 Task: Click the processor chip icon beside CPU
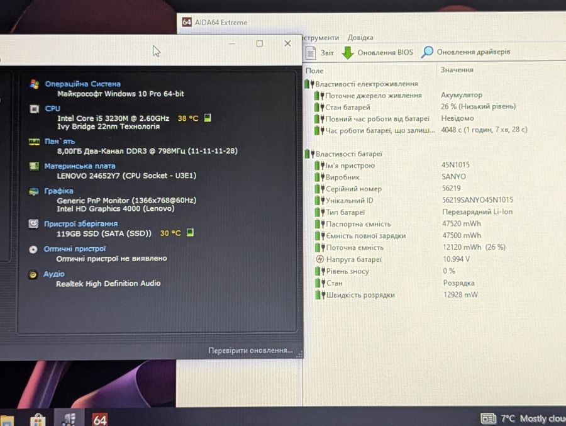[x=35, y=109]
